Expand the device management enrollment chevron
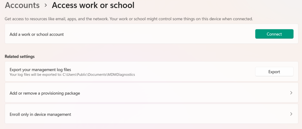 pos(291,114)
